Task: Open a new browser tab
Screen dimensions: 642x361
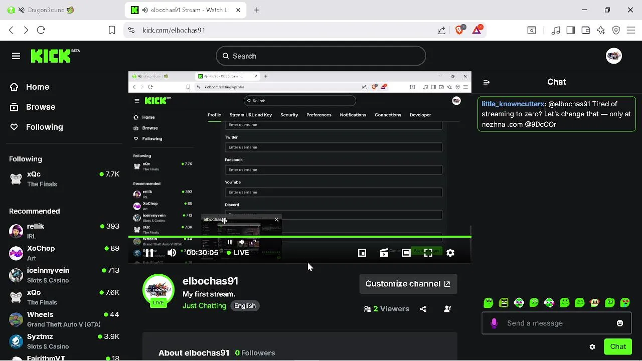Action: tap(257, 10)
